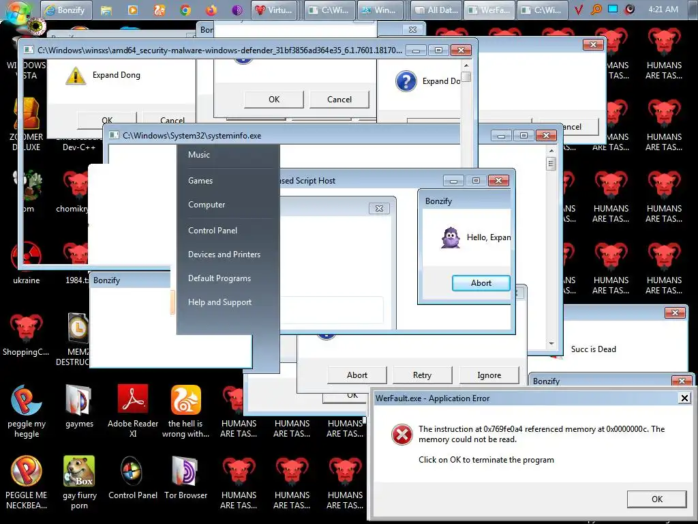Switch to the Win... taskbar button
Screen dimensions: 698x524
[380, 10]
